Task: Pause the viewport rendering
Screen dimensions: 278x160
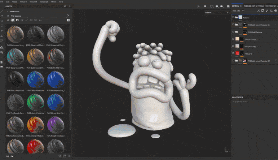Action: (205, 6)
